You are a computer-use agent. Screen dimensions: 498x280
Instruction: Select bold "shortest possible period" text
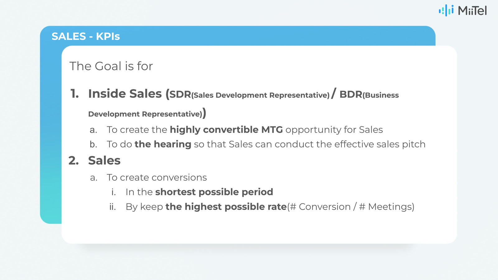tap(214, 192)
